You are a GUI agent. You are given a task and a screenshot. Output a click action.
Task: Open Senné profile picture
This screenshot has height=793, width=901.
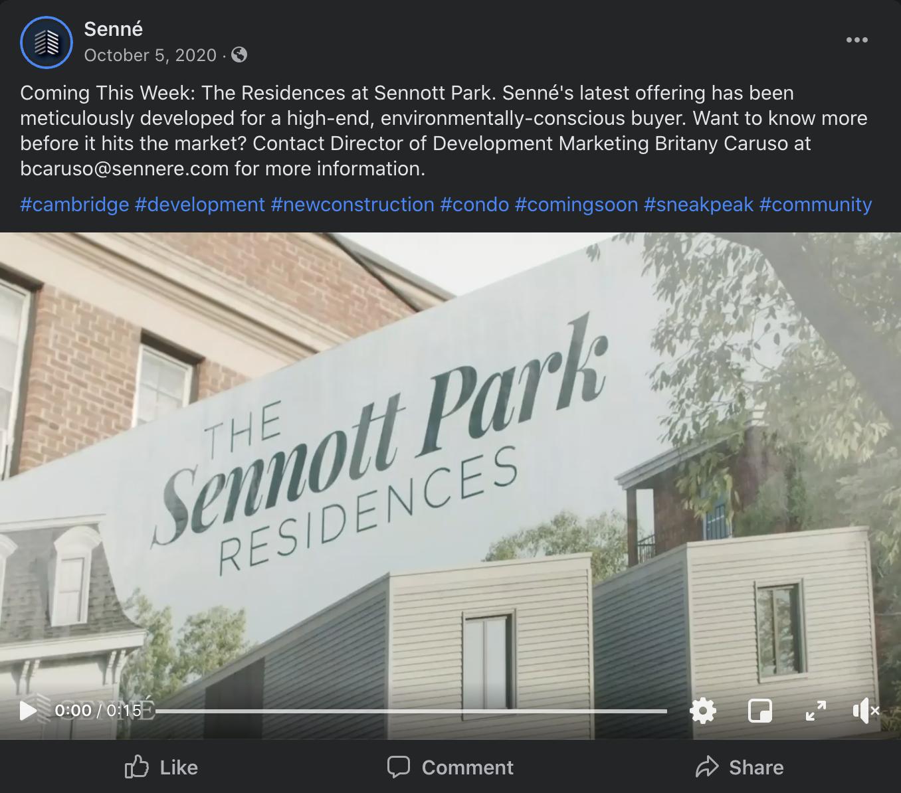[x=47, y=42]
